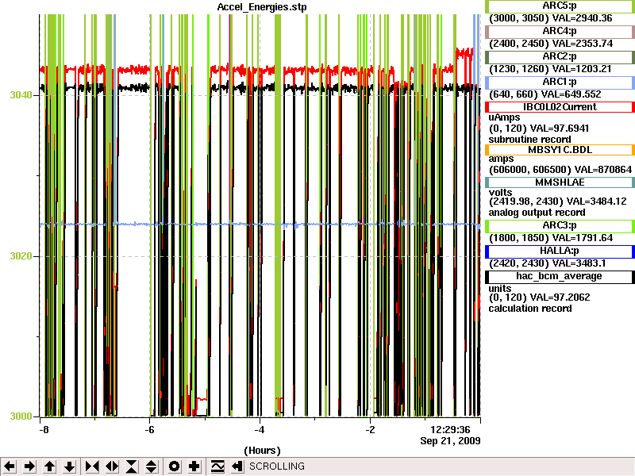Click the 'uAmps' units label

point(504,117)
